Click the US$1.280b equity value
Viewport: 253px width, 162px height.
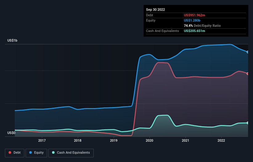coord(192,20)
